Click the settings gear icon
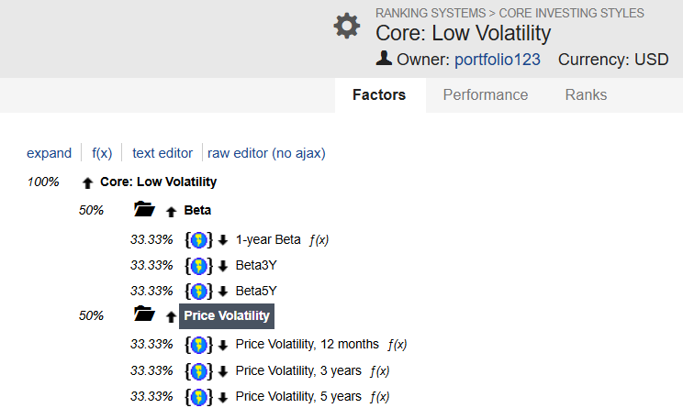 [x=347, y=27]
